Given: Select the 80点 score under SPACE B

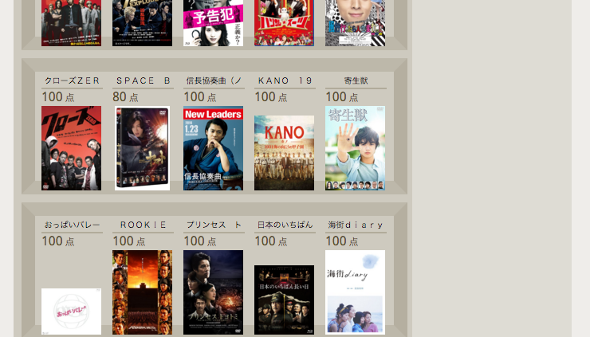Looking at the screenshot, I should coord(125,97).
